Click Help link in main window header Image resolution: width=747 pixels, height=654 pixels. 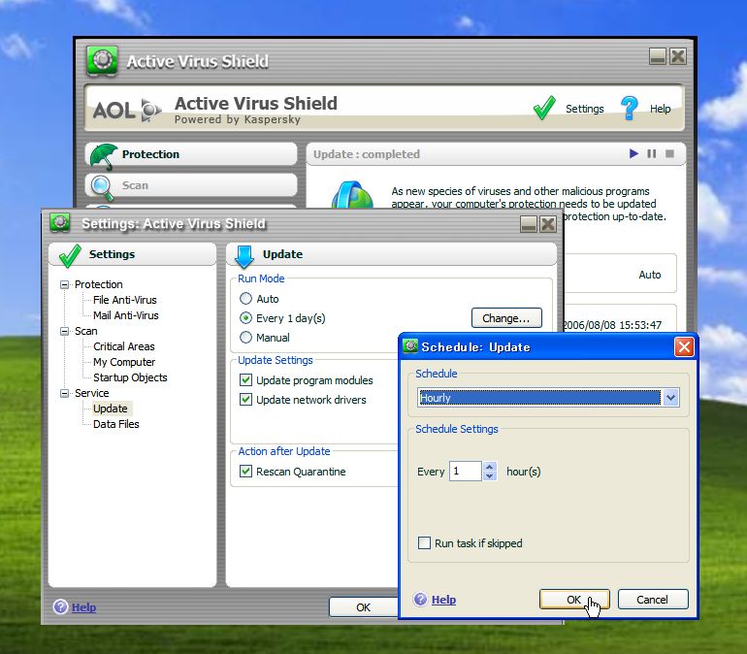pyautogui.click(x=661, y=109)
